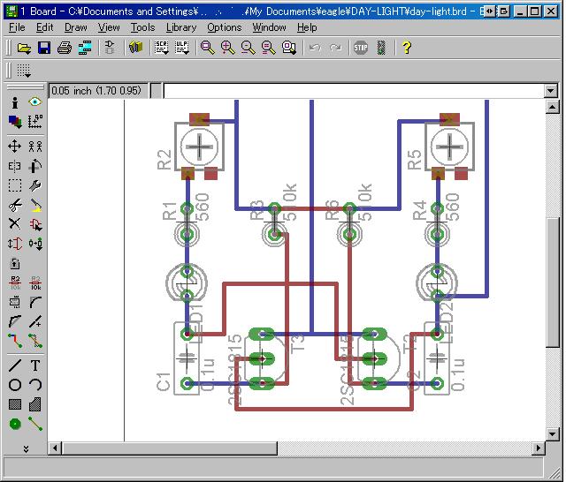Select the Miter tool
Screen dimensions: 566x482
[35, 302]
